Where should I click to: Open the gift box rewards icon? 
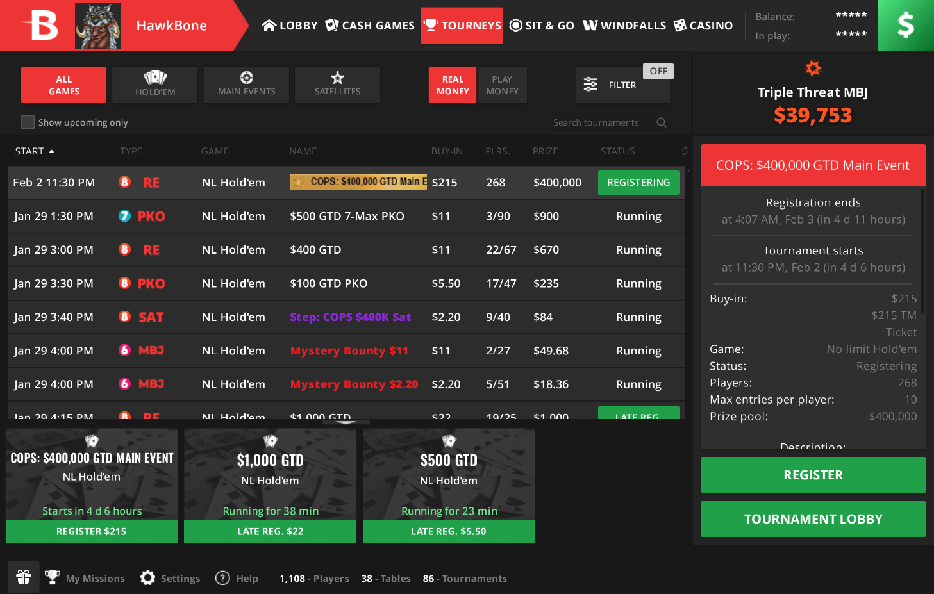[24, 577]
